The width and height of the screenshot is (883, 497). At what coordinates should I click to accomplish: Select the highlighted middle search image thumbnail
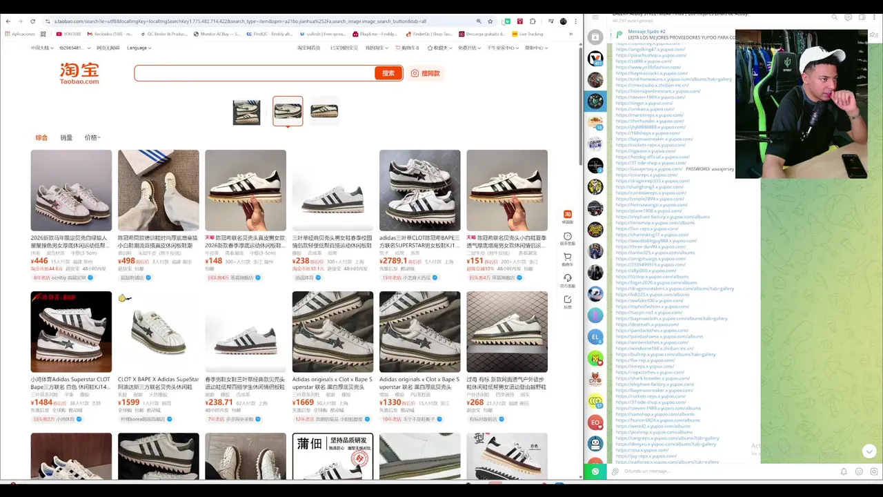coord(288,111)
